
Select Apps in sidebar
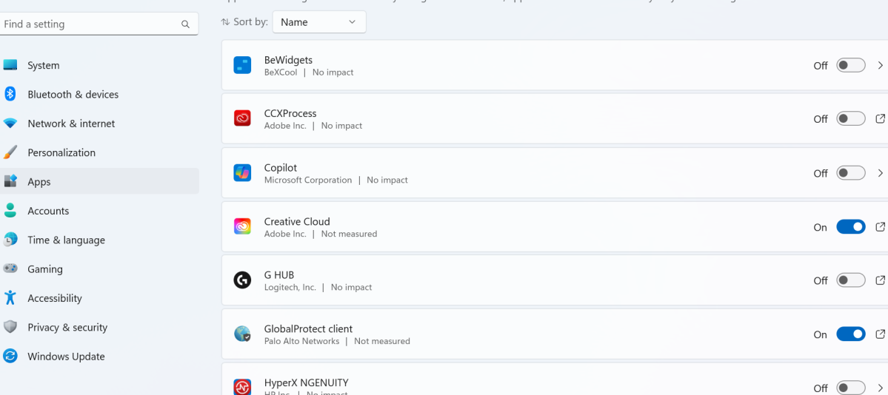[x=99, y=182]
